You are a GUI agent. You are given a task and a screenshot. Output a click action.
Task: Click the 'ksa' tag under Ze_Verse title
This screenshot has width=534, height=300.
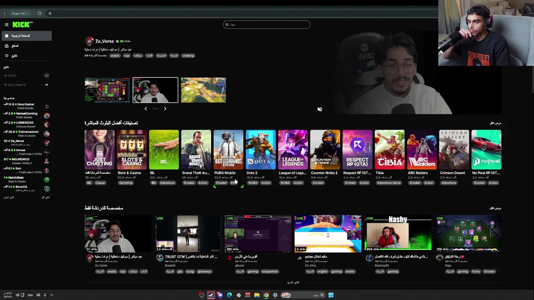point(126,55)
